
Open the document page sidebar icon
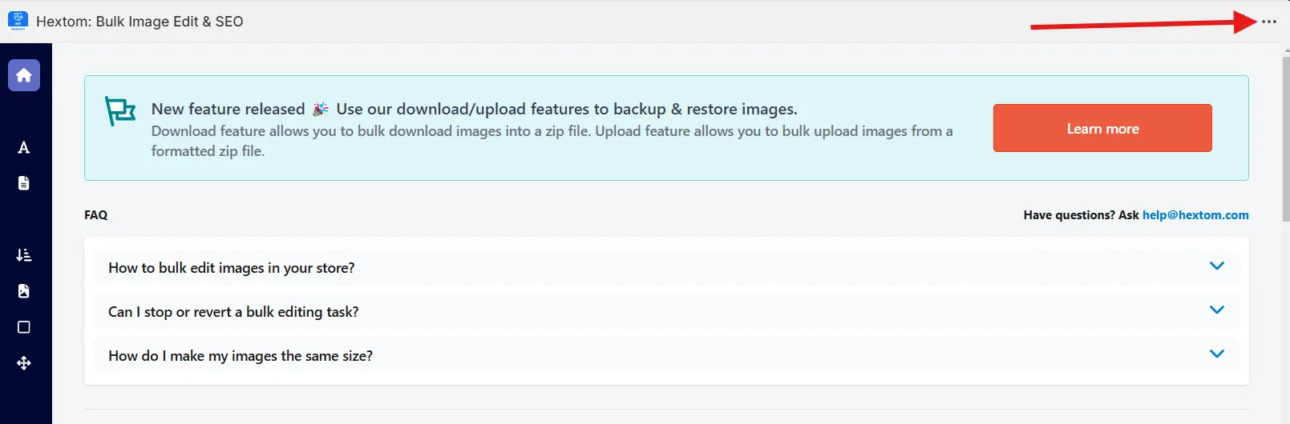24,183
